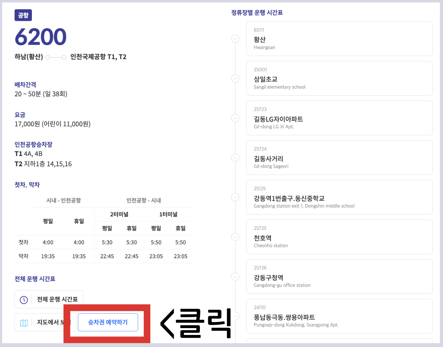Select the 상일초교 elementary school stop card

point(339,78)
